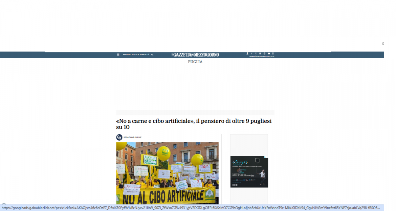This screenshot has width=396, height=211.
Task: Open the EDICOLA section
Action: [136, 54]
